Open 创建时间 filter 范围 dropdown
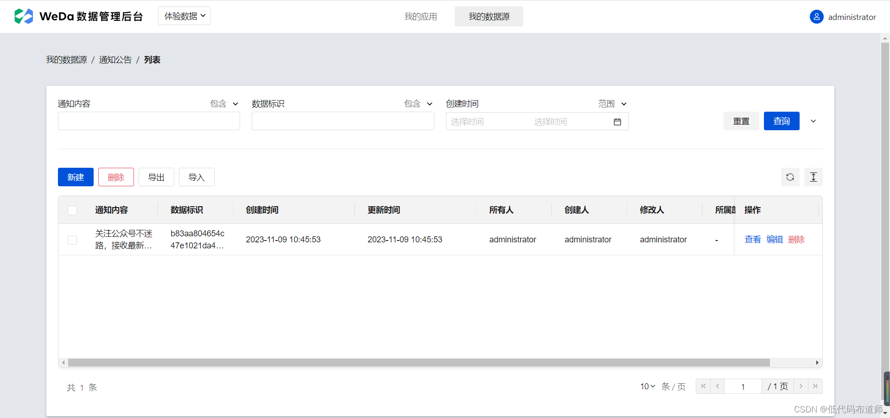890x418 pixels. pyautogui.click(x=612, y=104)
